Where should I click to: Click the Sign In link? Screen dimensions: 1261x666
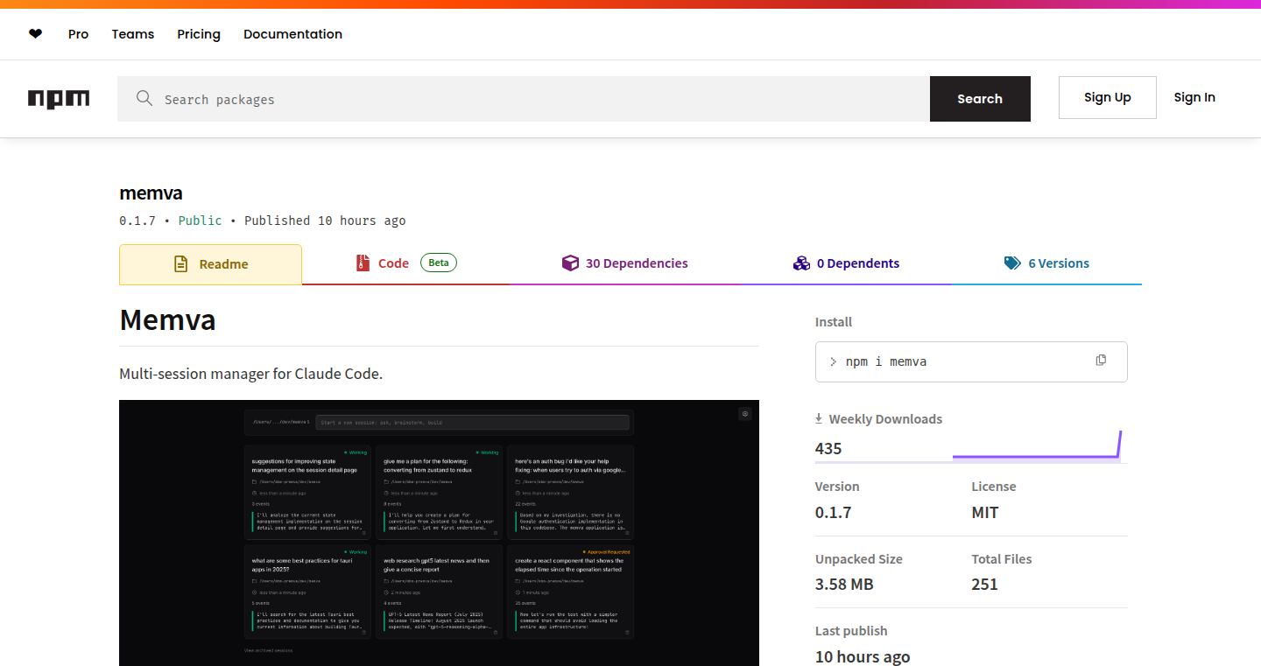(1194, 97)
